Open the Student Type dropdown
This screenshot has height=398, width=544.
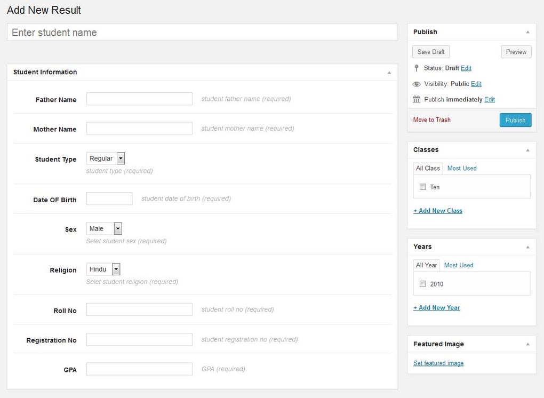(119, 158)
